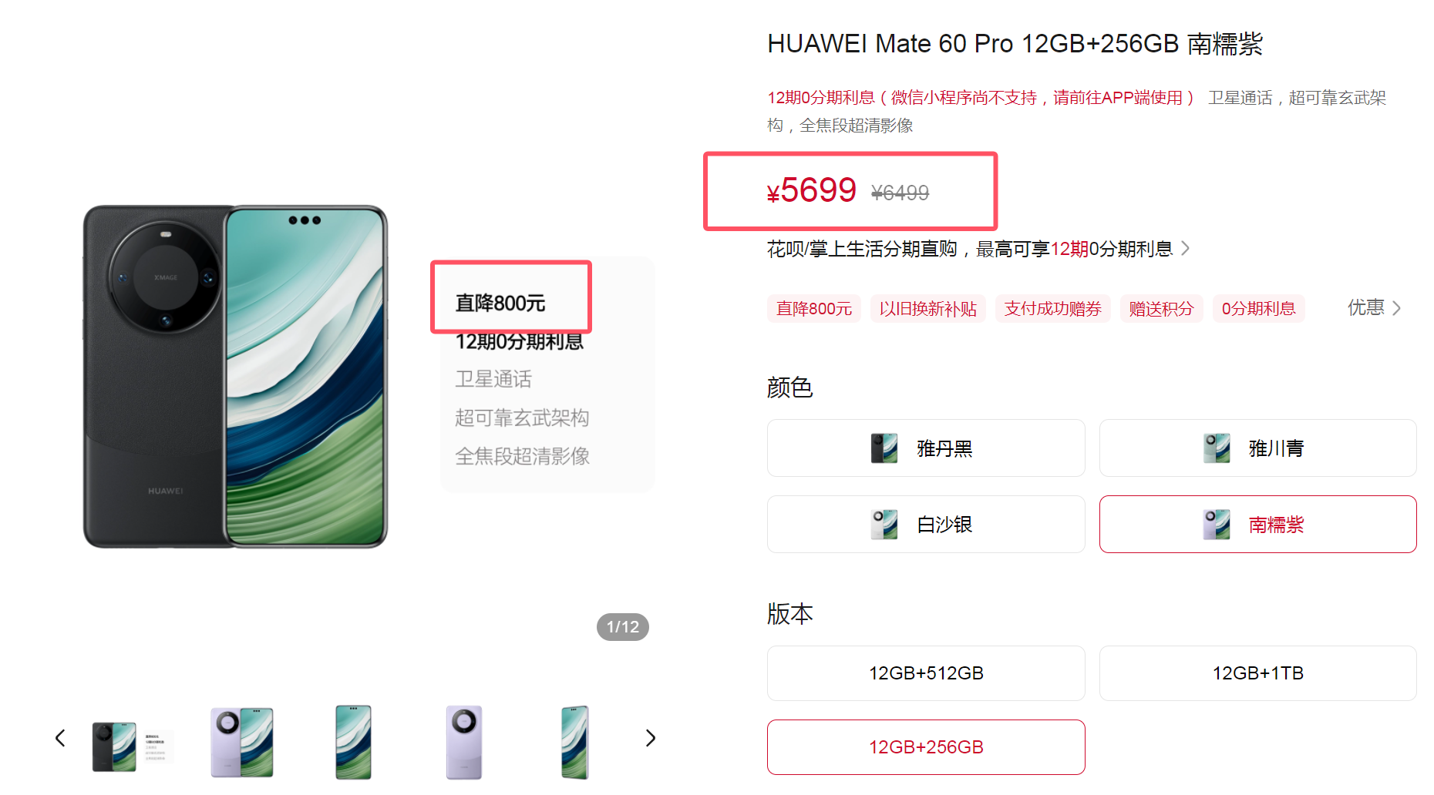Select the 雅川青 color option
Image resolution: width=1434 pixels, height=795 pixels.
pos(1258,448)
